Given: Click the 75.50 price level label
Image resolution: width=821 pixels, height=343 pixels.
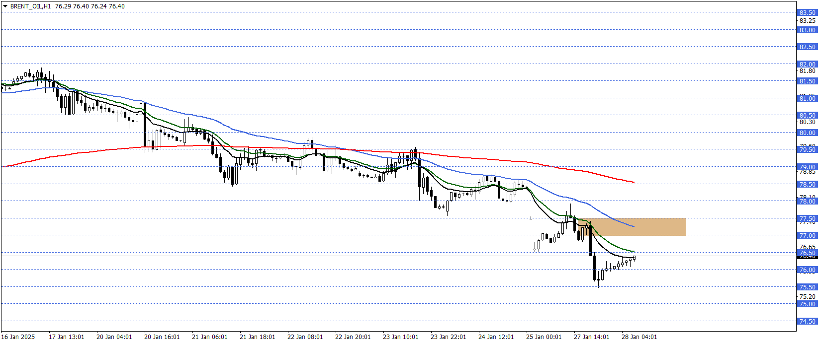Looking at the screenshot, I should click(x=807, y=287).
